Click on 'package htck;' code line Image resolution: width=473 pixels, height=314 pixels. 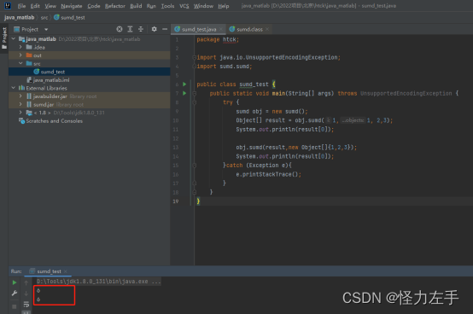pyautogui.click(x=218, y=39)
